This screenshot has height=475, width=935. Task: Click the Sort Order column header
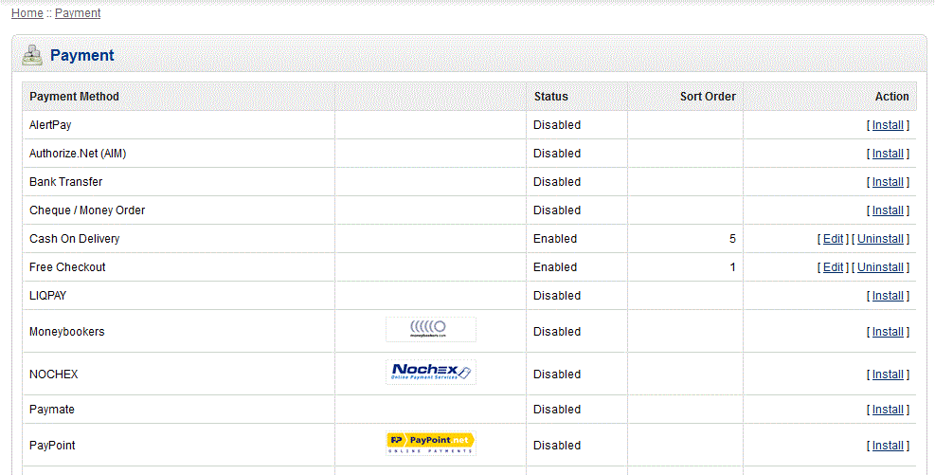[708, 97]
